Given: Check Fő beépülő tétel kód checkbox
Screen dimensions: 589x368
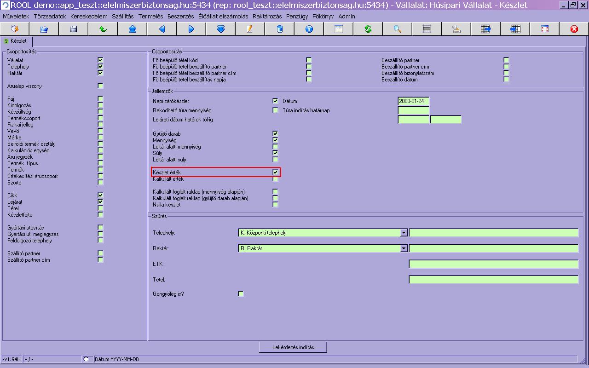Looking at the screenshot, I should (x=309, y=60).
